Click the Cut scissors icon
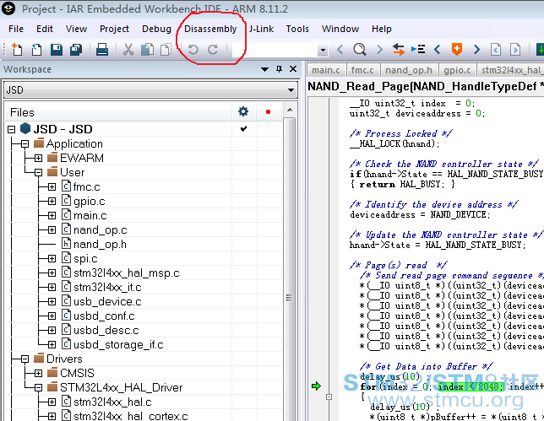This screenshot has width=544, height=421. tap(128, 50)
